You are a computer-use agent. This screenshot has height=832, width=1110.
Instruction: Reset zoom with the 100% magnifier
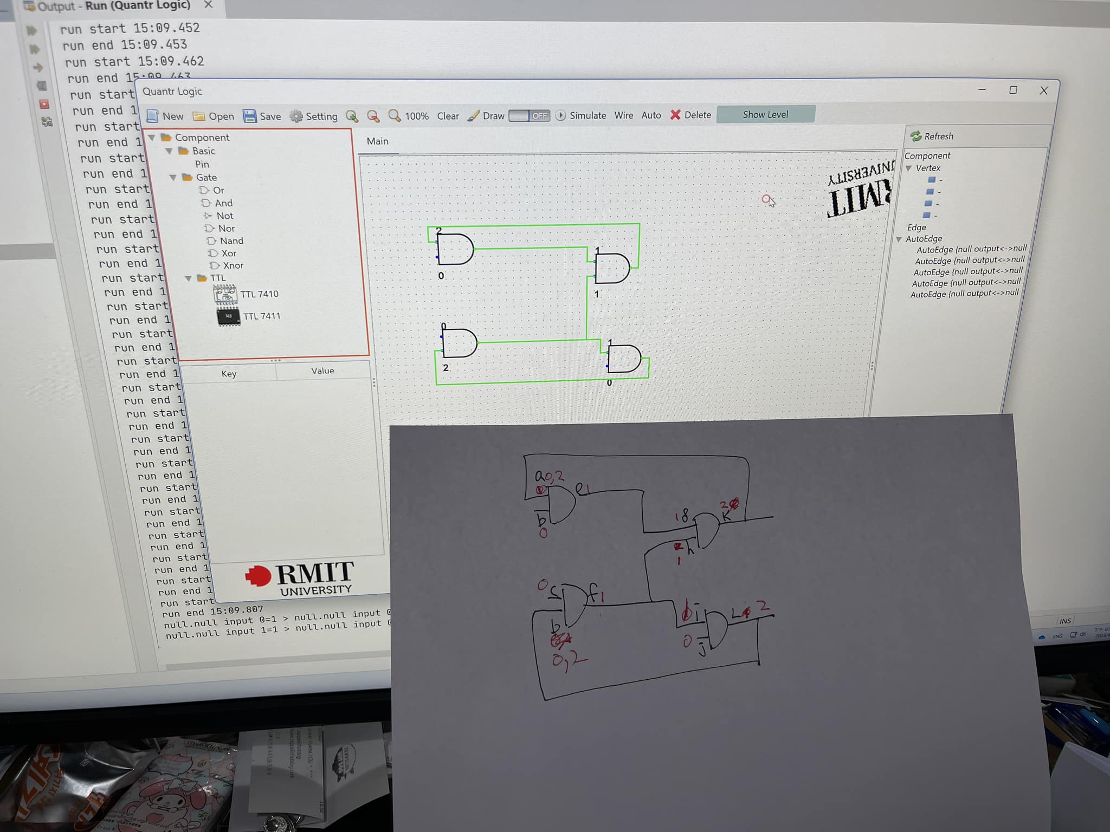tap(395, 116)
